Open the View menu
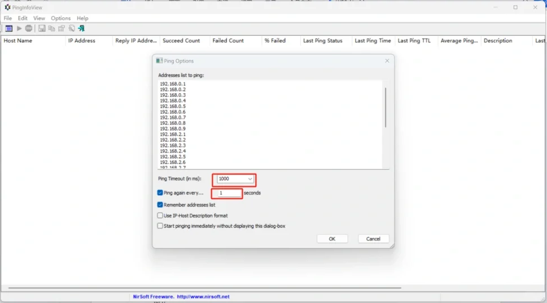This screenshot has height=303, width=547. click(39, 18)
